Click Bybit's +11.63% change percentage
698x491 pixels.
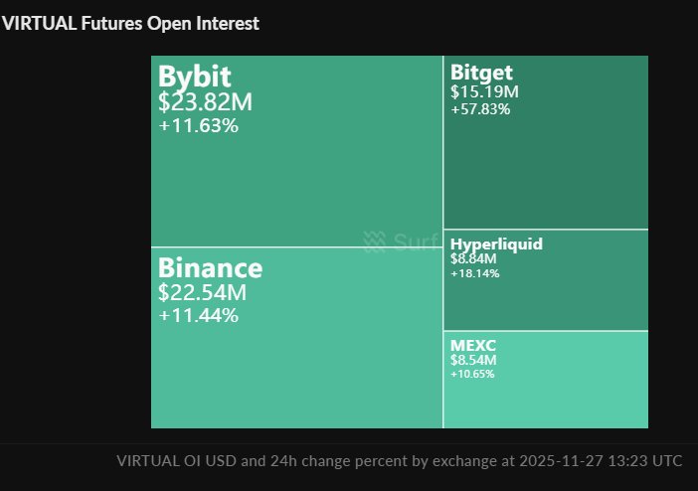pyautogui.click(x=198, y=126)
